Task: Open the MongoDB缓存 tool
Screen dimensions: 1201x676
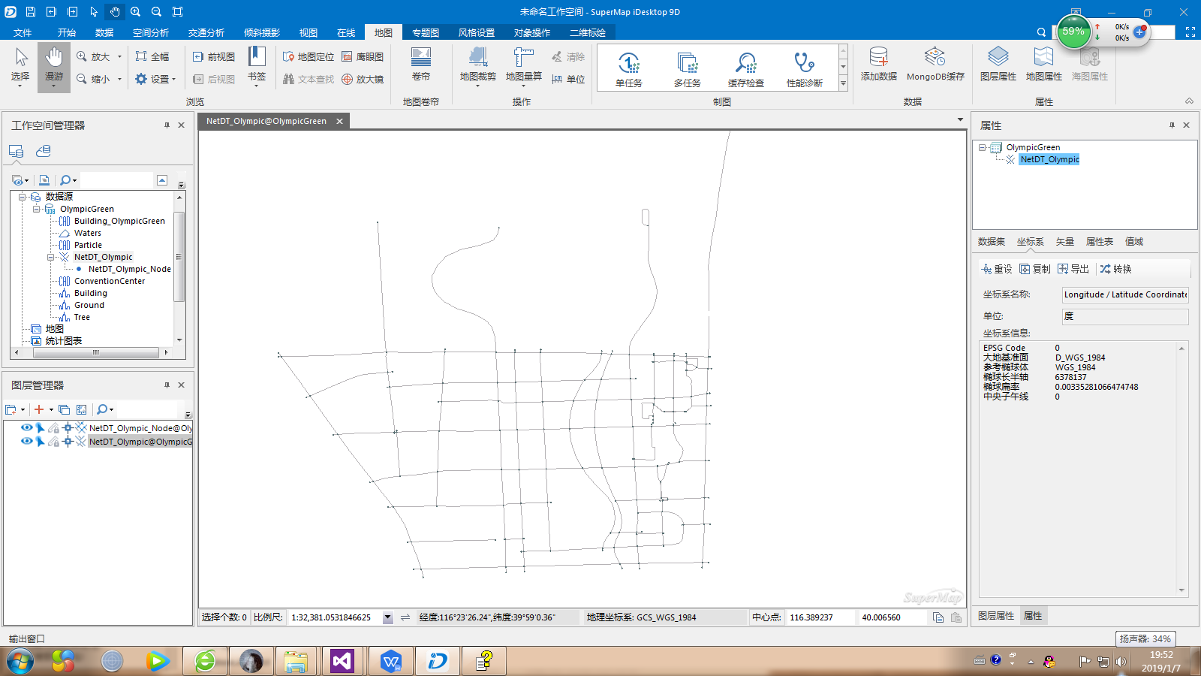Action: (935, 65)
